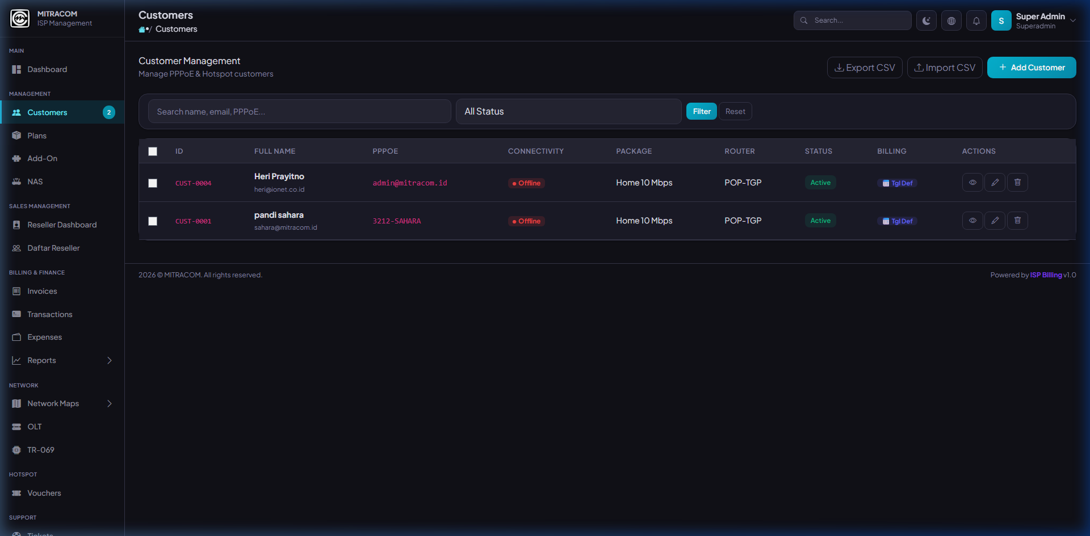Open Invoices in the sidebar
This screenshot has height=536, width=1090.
(x=42, y=292)
